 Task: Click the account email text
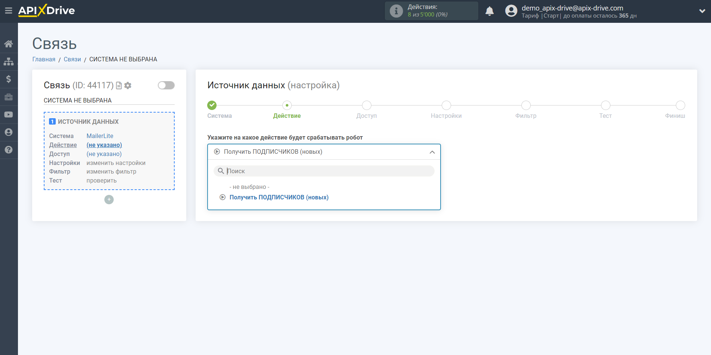click(x=572, y=8)
